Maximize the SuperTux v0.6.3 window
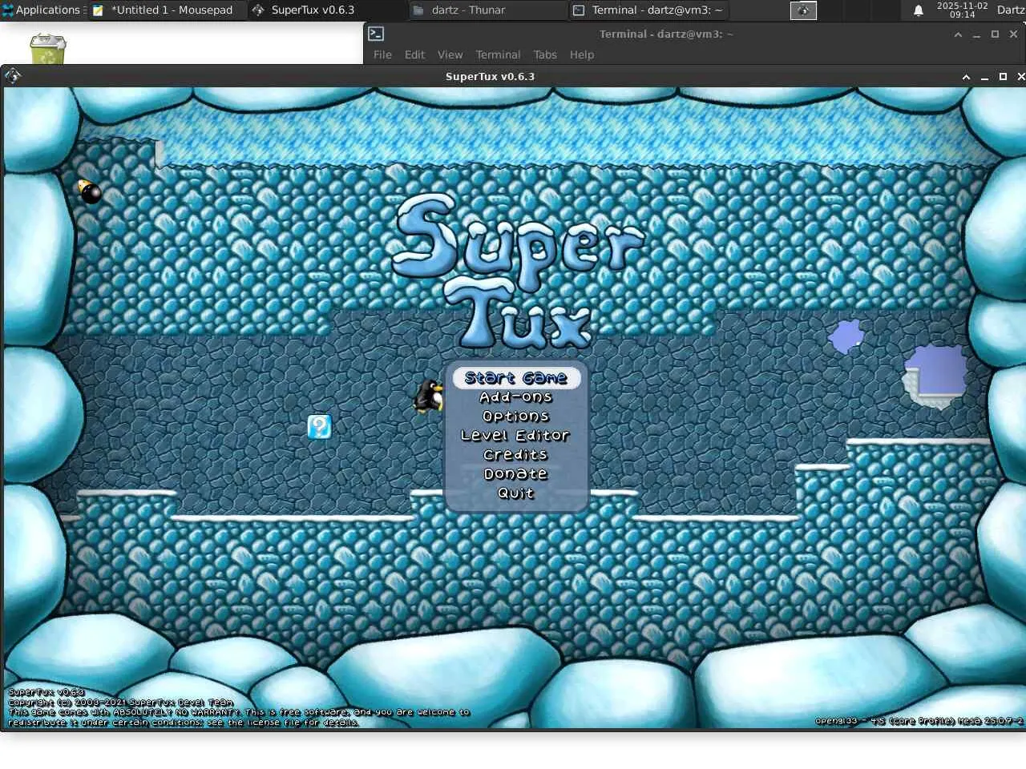 1003,77
